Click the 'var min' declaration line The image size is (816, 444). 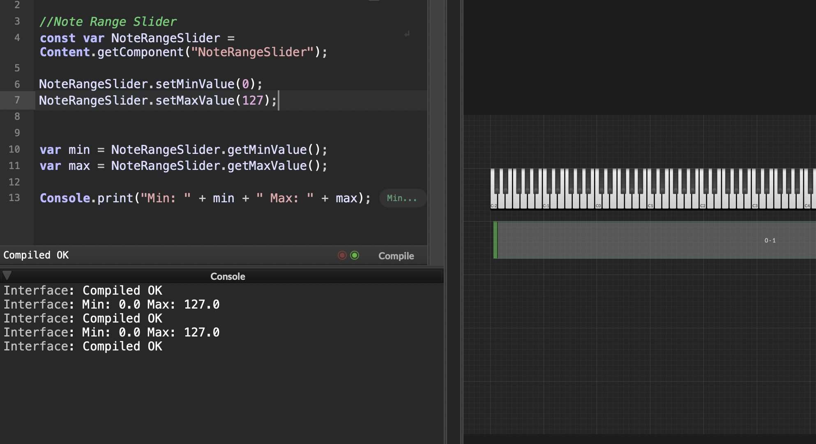click(x=183, y=150)
